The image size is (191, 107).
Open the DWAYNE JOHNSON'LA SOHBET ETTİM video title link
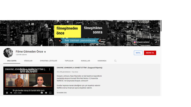coord(79,68)
